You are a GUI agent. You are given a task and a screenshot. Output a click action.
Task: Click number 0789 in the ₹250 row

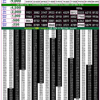coord(37,25)
